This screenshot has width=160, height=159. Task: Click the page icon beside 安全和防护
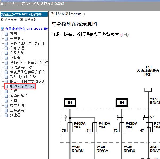[6, 96]
